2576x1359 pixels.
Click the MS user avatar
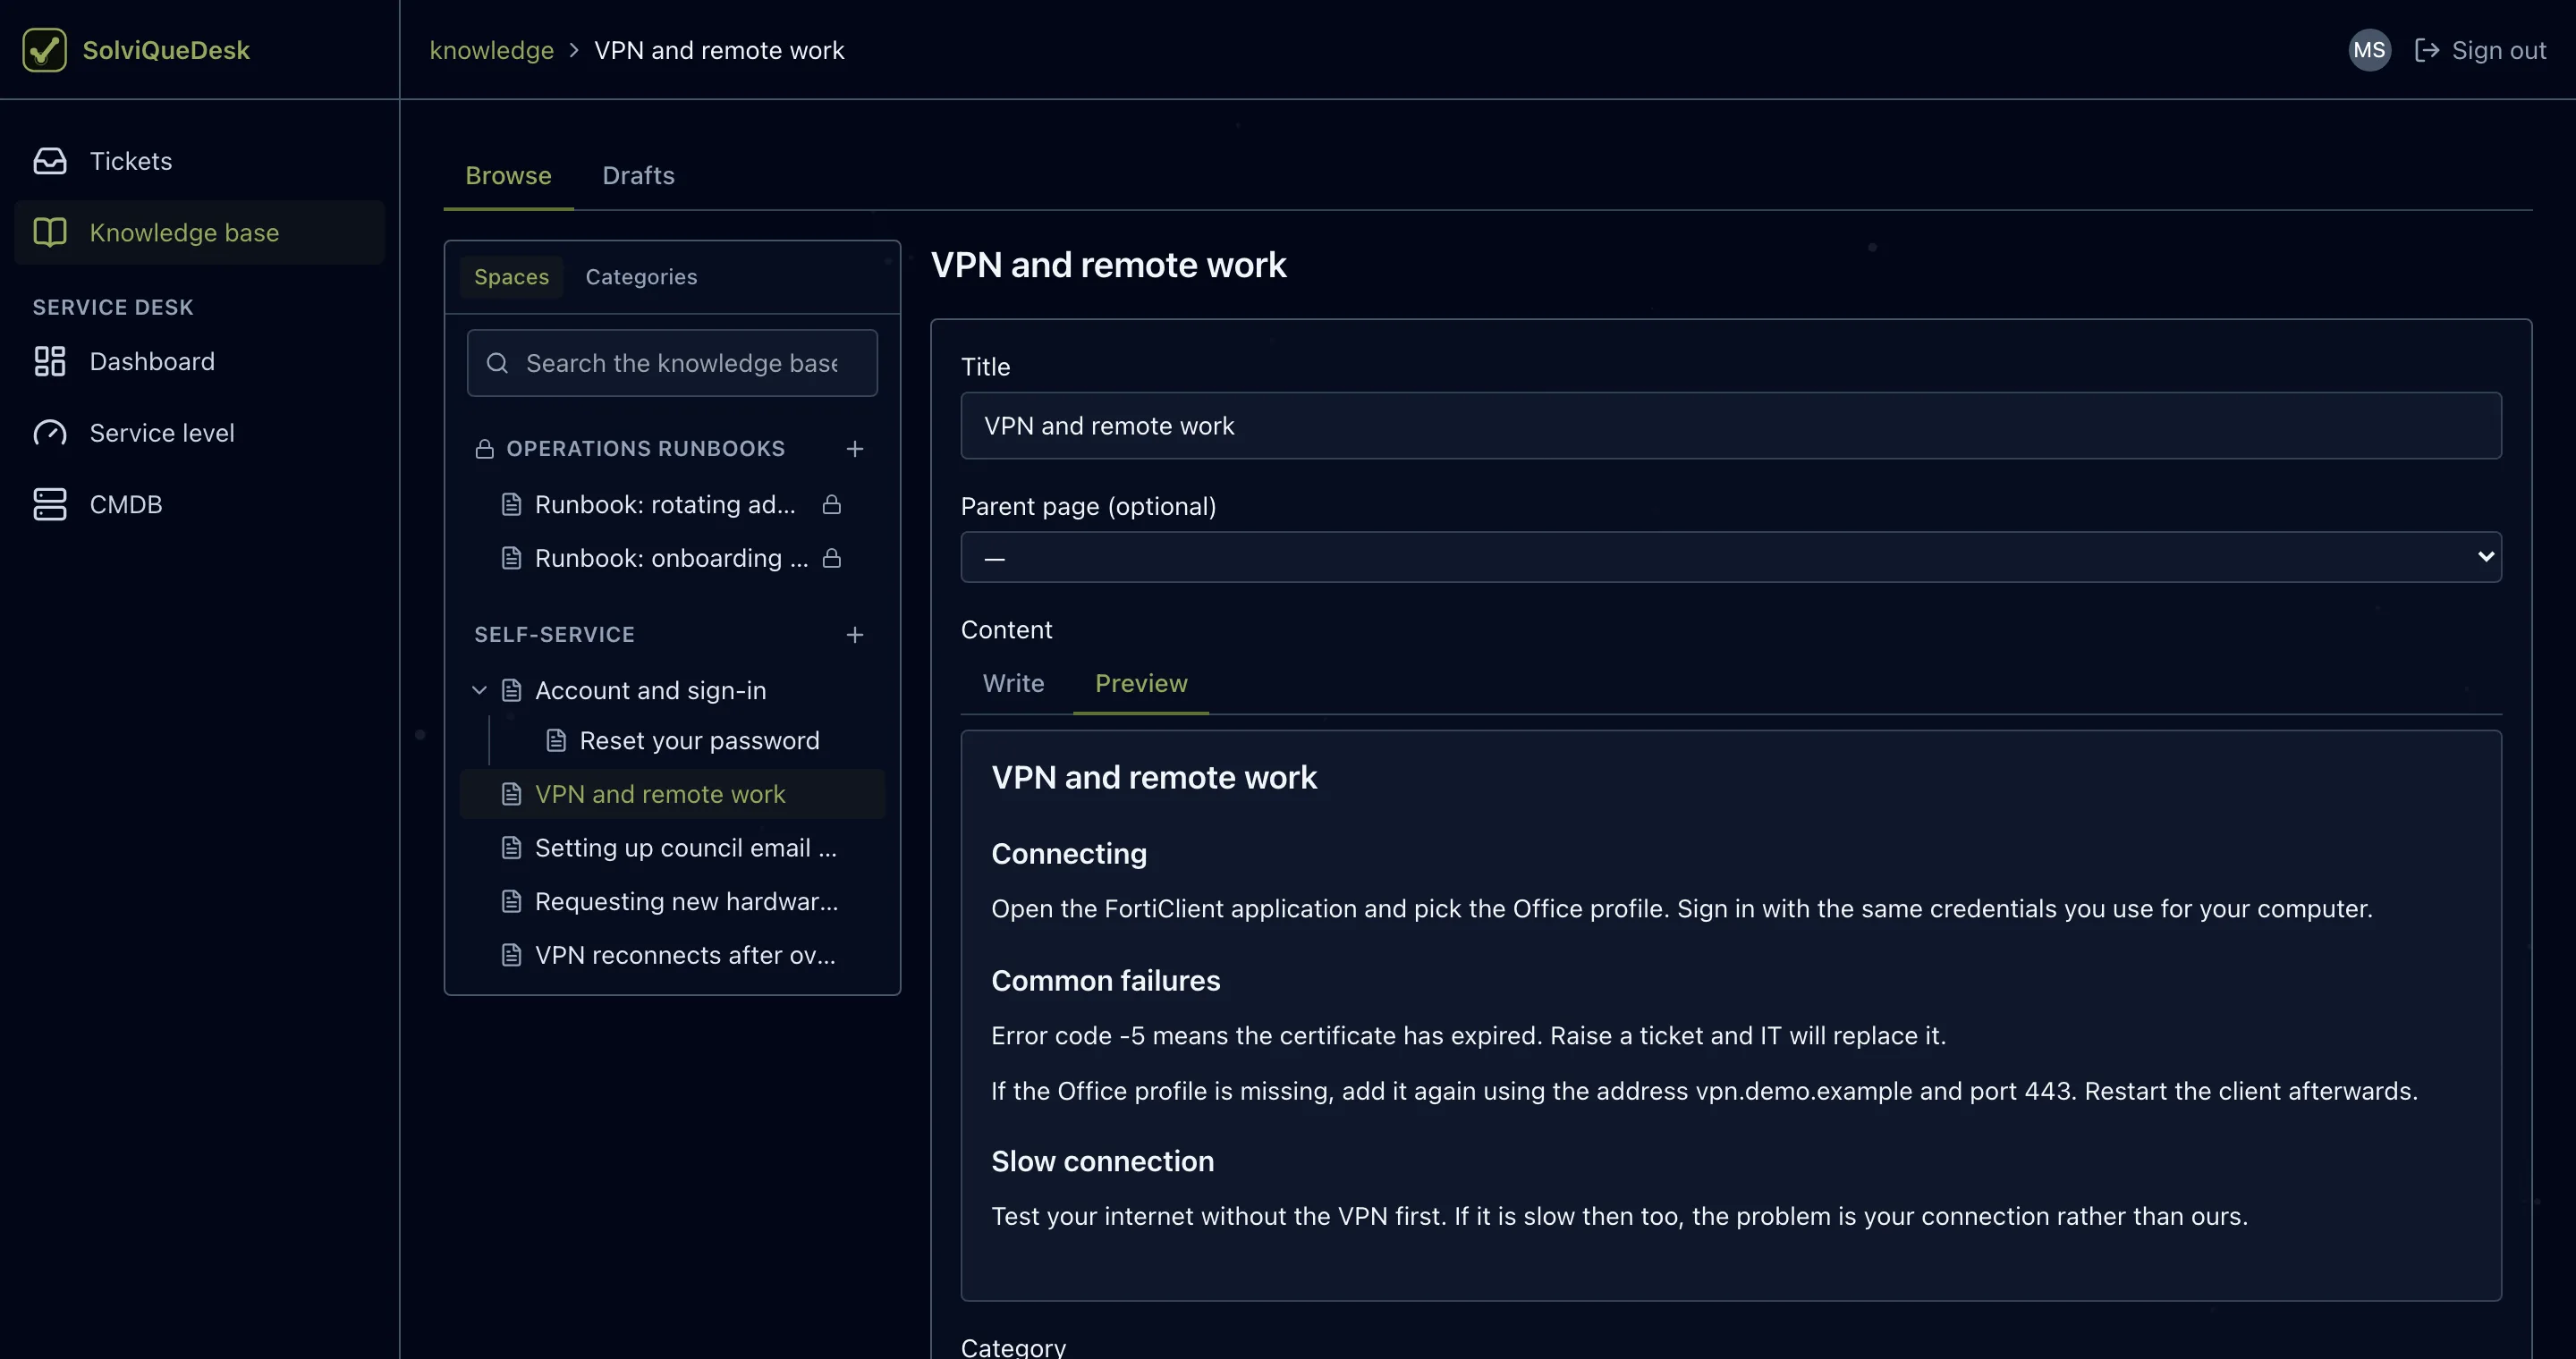click(2369, 50)
